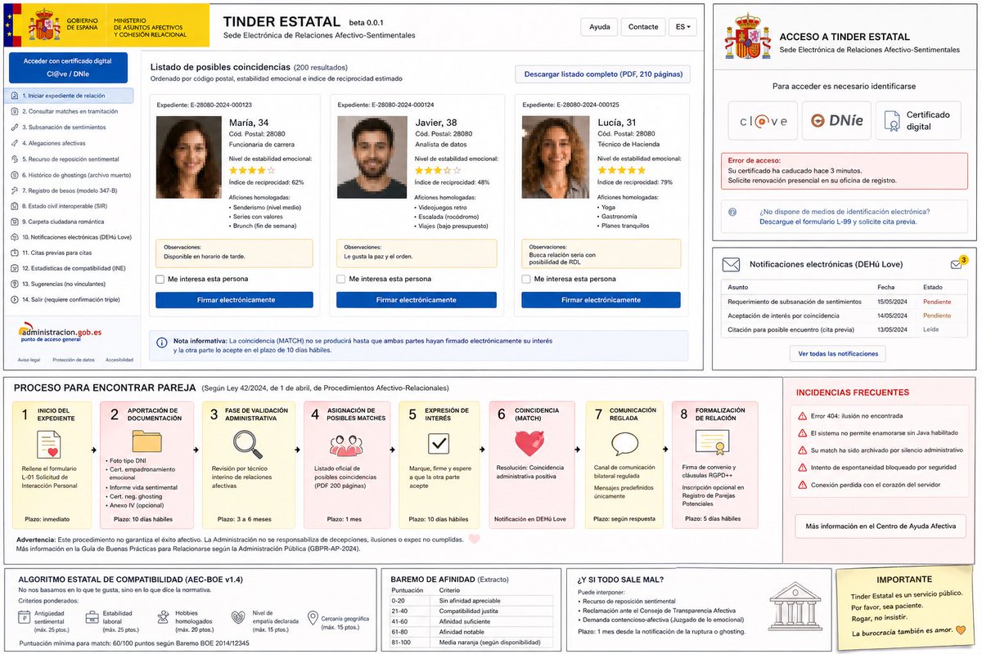Image resolution: width=982 pixels, height=654 pixels.
Task: Click 'Firmar electrónicamente' under Javier's card
Action: [x=416, y=300]
